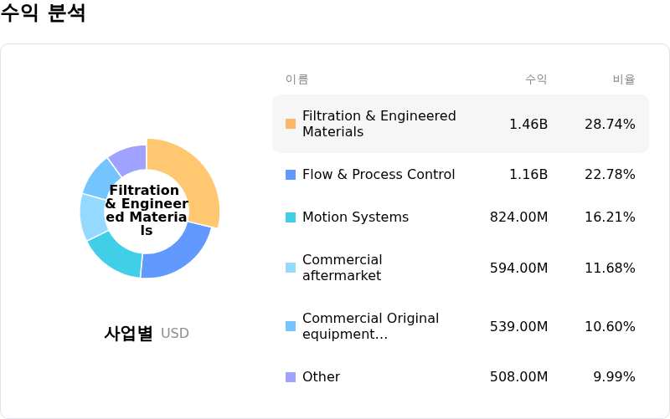Click the Motion Systems row label
Image resolution: width=670 pixels, height=419 pixels.
click(355, 217)
